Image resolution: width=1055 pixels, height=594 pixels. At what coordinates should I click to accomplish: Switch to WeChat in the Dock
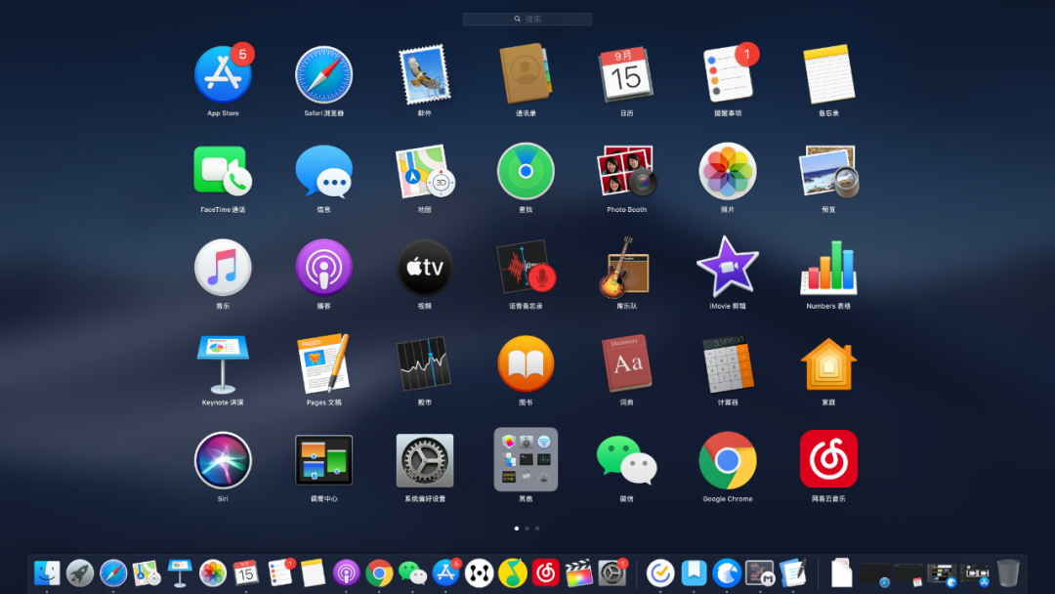coord(412,573)
